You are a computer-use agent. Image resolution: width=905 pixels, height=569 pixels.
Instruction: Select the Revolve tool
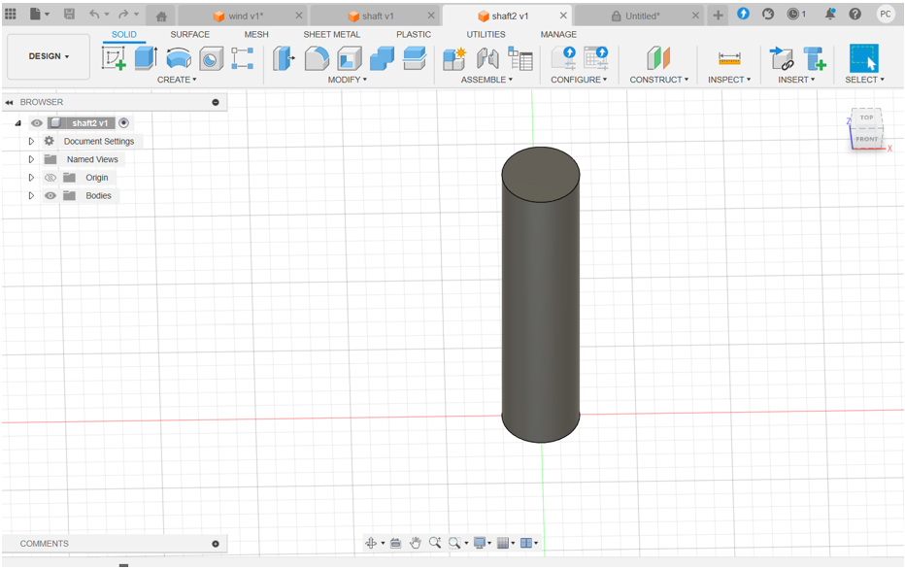tap(179, 58)
